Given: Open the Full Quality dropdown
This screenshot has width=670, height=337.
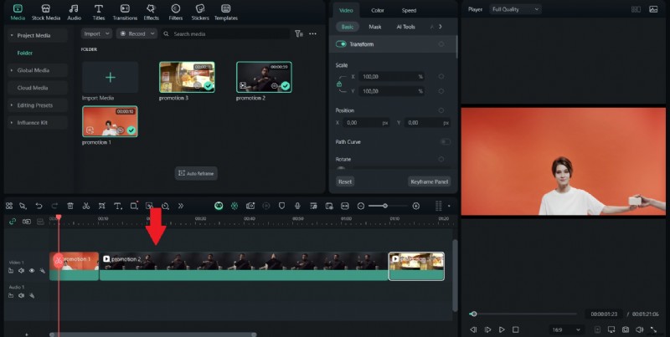Looking at the screenshot, I should 515,9.
